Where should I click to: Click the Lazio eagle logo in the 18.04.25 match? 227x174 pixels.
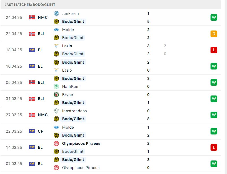tap(56, 46)
